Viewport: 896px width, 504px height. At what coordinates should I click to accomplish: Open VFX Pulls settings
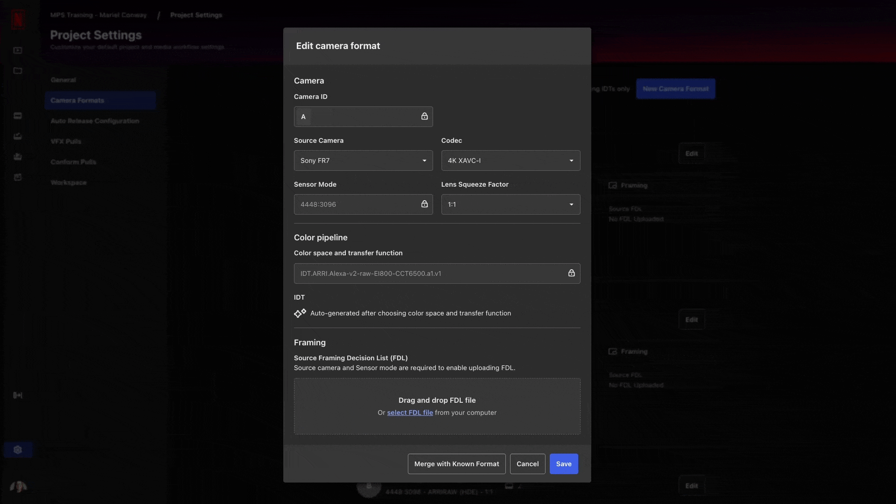66,141
